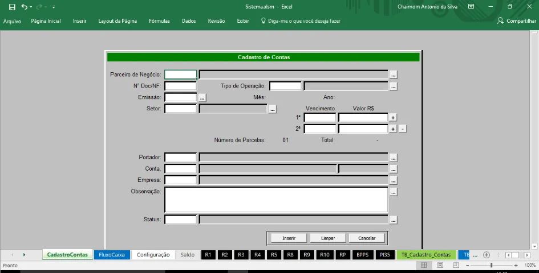Click the zoom slider in status bar
Image resolution: width=539 pixels, height=273 pixels.
491,266
